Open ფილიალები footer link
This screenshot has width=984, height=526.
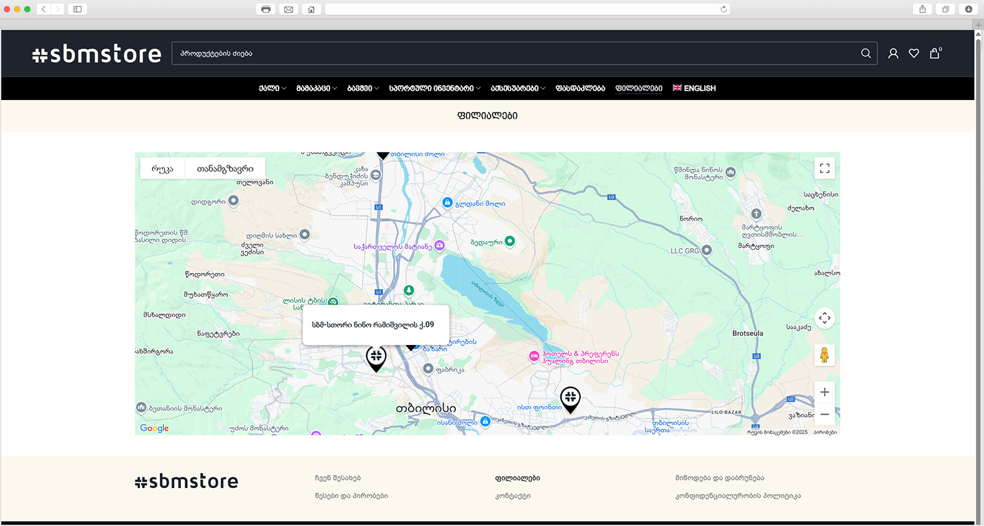coord(518,478)
